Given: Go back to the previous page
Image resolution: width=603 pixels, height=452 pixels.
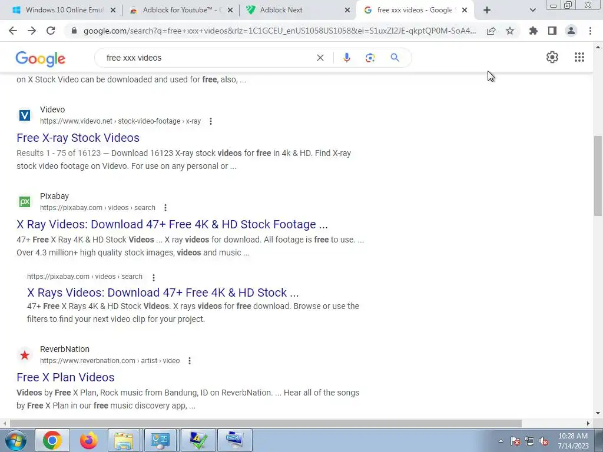Looking at the screenshot, I should pos(13,31).
